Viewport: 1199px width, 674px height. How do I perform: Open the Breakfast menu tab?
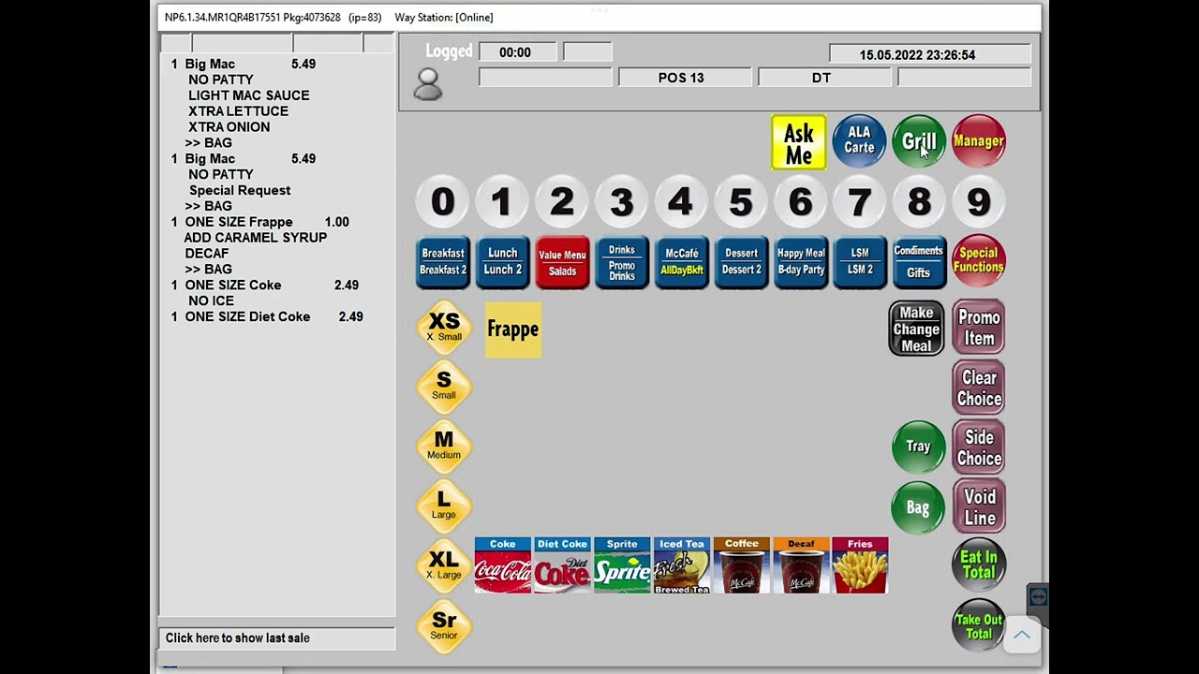443,262
